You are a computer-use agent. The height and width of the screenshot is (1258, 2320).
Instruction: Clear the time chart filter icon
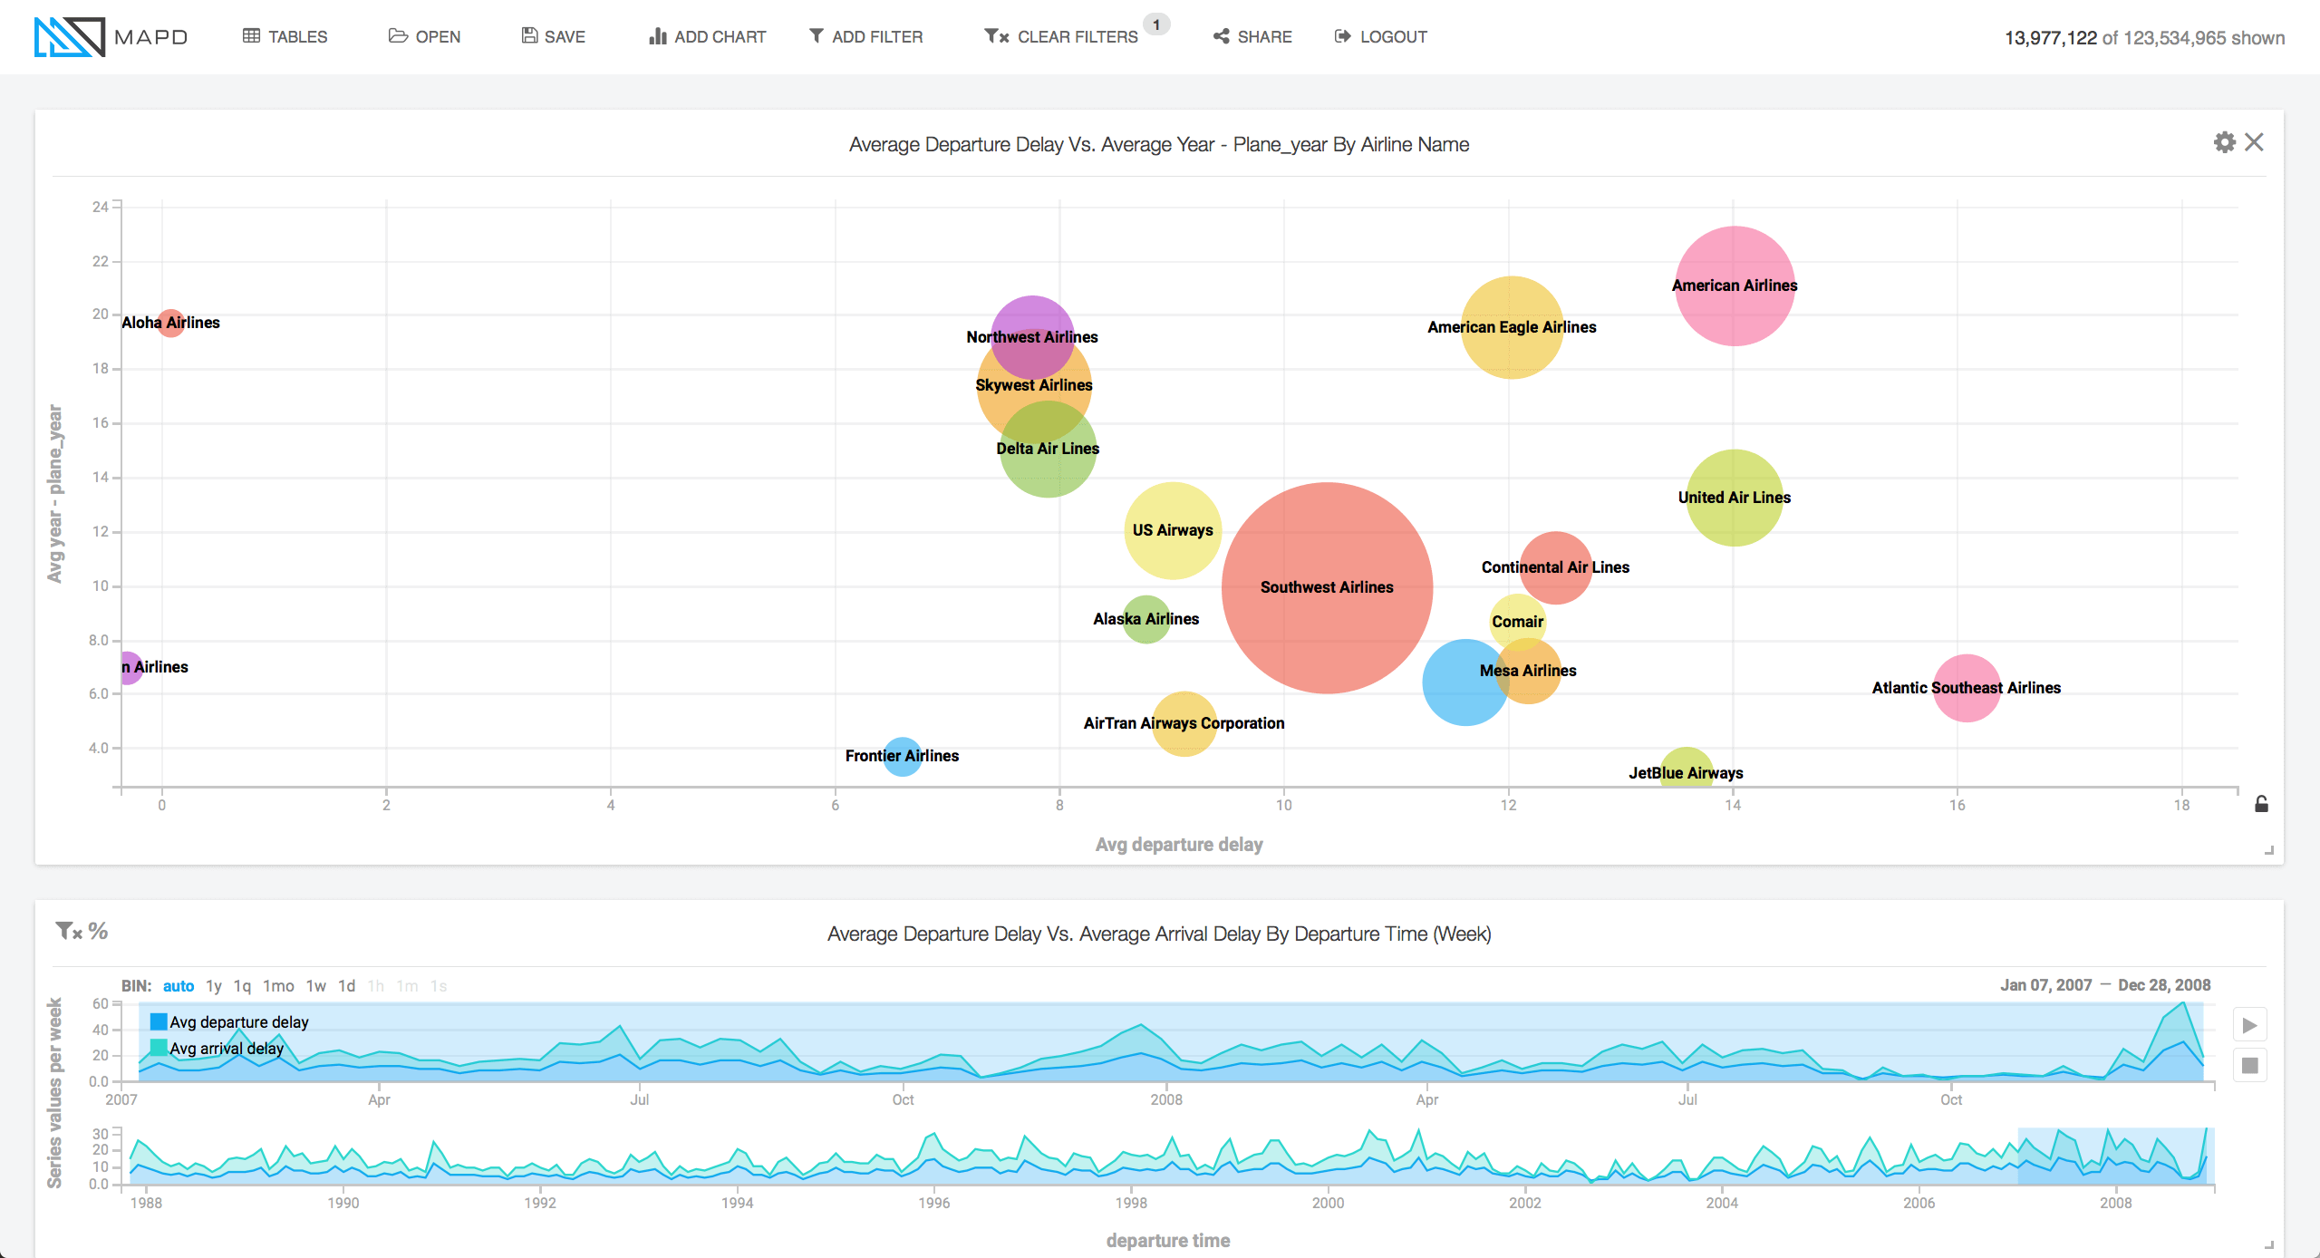coord(69,931)
